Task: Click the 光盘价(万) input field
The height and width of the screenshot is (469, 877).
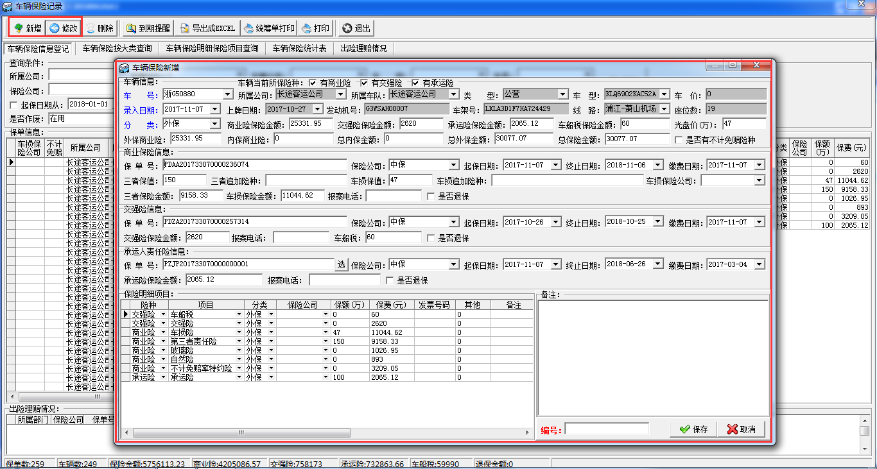Action: point(744,124)
